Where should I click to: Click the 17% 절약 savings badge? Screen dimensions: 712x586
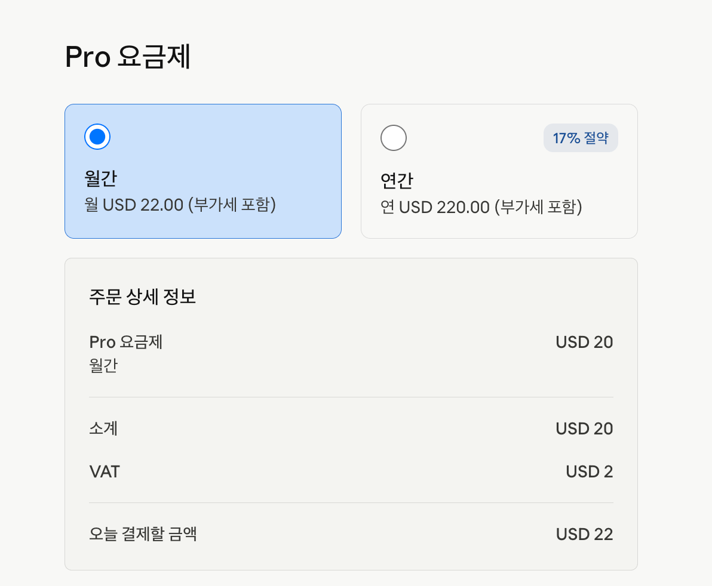(x=581, y=138)
